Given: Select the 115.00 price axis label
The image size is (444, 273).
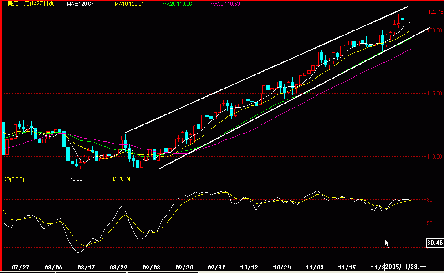Looking at the screenshot, I should tap(434, 94).
